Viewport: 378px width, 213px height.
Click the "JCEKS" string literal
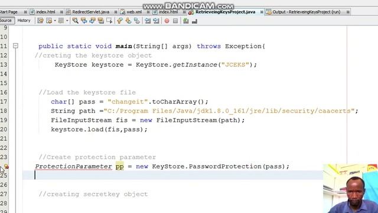pyautogui.click(x=235, y=64)
